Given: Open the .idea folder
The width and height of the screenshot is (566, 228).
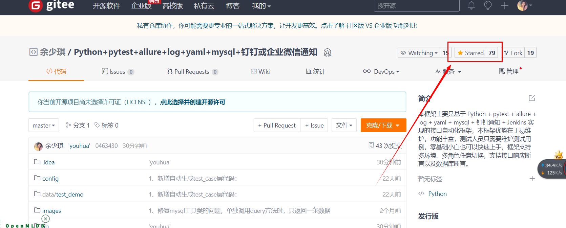Looking at the screenshot, I should pyautogui.click(x=48, y=162).
